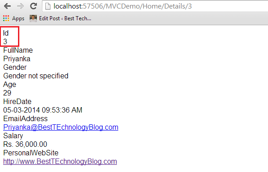Click the PersonalWebSite label
The image size is (268, 172).
click(x=31, y=153)
